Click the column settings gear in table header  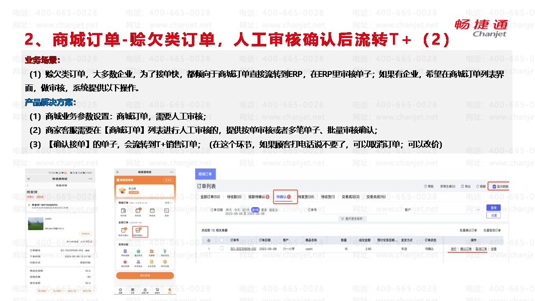pyautogui.click(x=209, y=240)
